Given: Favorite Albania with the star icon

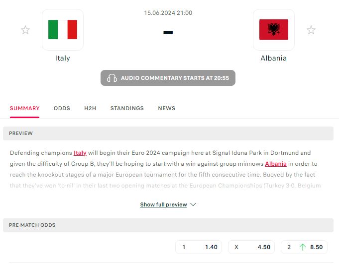Looking at the screenshot, I should click(311, 30).
